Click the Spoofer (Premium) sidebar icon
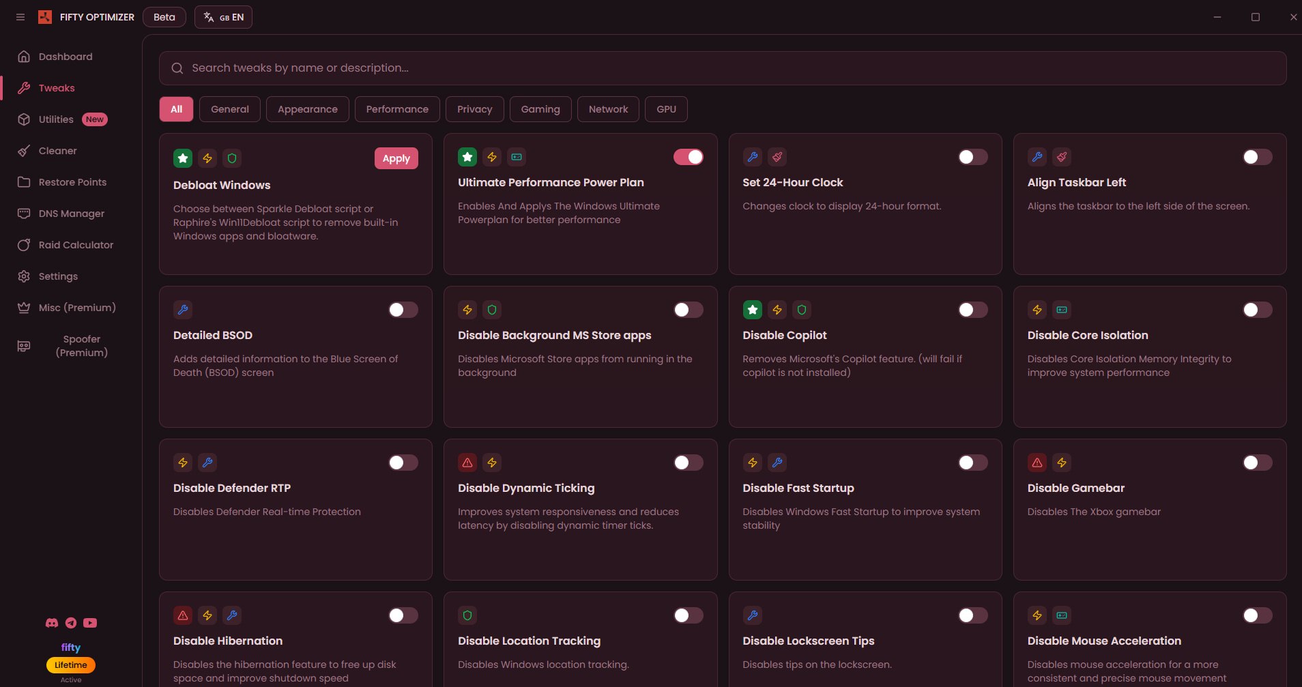 coord(24,346)
